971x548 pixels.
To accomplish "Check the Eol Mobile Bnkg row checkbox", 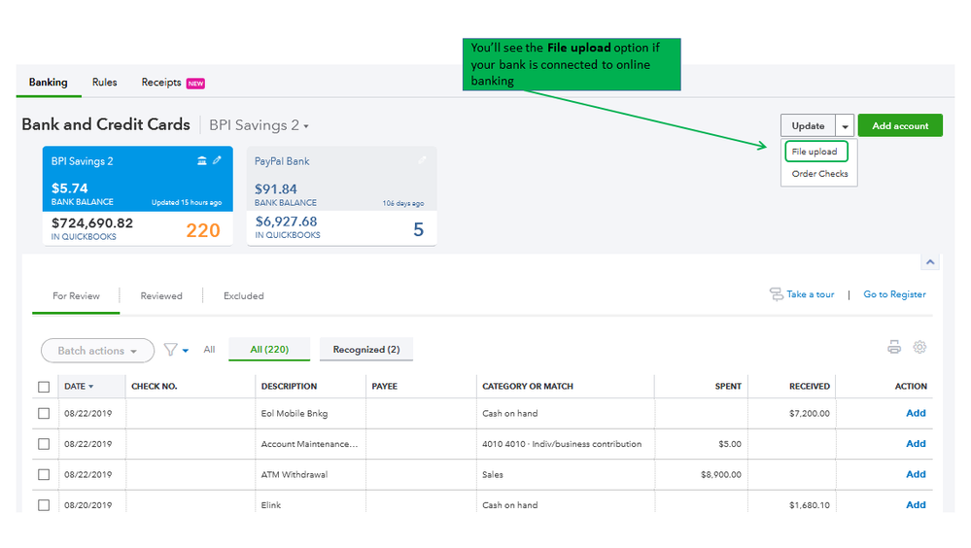I will coord(44,414).
